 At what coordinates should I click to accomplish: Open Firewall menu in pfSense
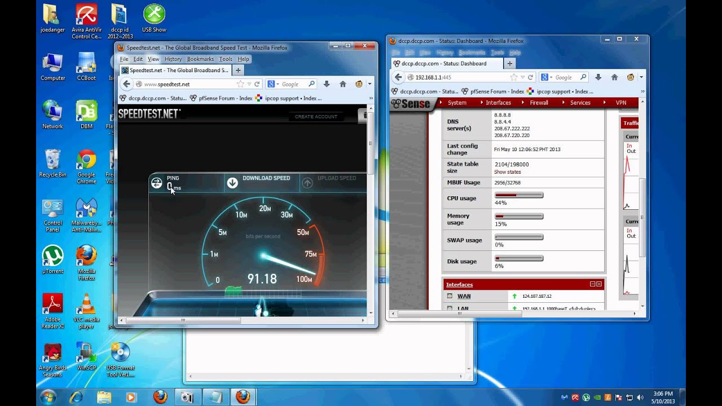(x=539, y=103)
